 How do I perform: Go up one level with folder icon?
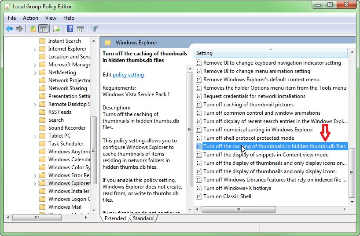coord(33,29)
